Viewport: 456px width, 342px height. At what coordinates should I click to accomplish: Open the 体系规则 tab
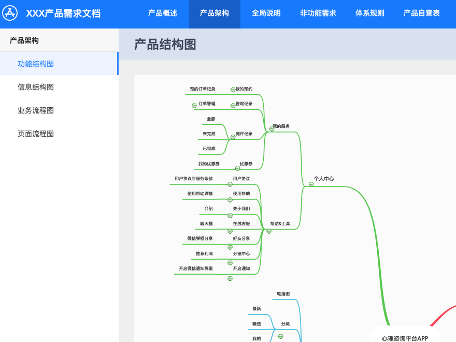coord(369,13)
